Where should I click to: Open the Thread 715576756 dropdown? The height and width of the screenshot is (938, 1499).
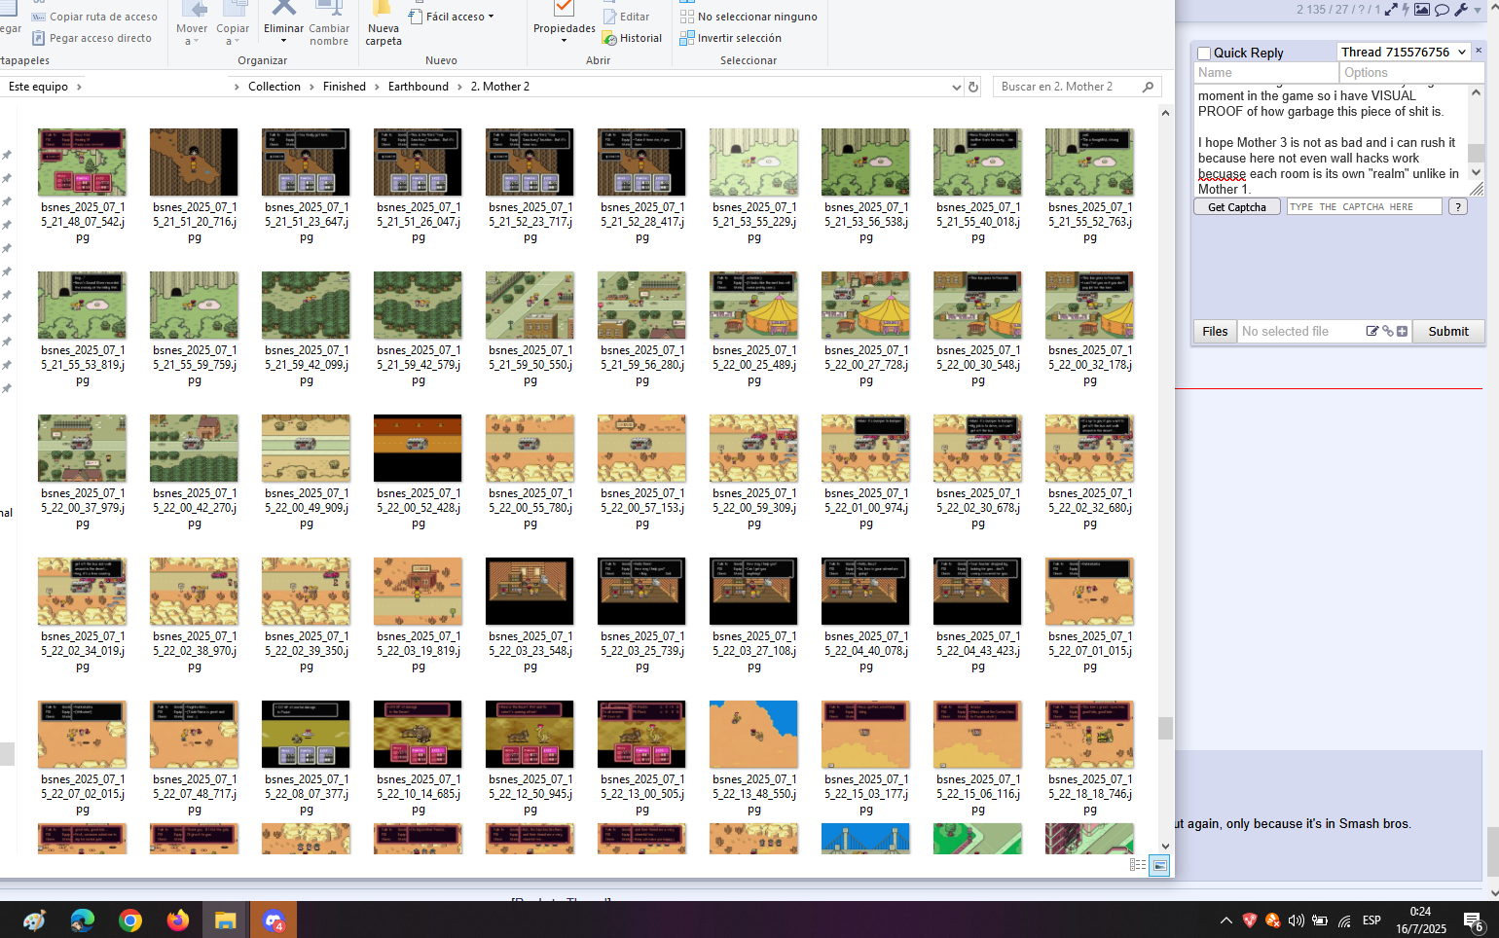point(1403,52)
